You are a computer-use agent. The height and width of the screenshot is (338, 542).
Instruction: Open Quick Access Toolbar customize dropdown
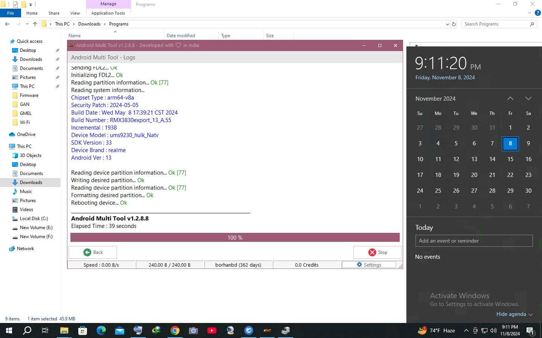[x=30, y=5]
